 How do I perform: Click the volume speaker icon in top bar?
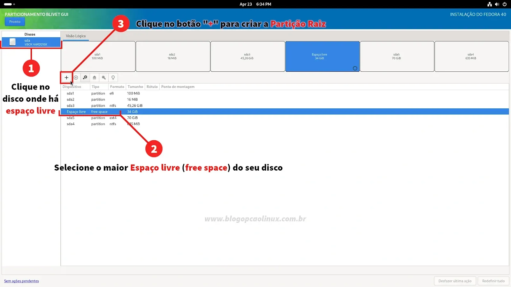(x=497, y=4)
